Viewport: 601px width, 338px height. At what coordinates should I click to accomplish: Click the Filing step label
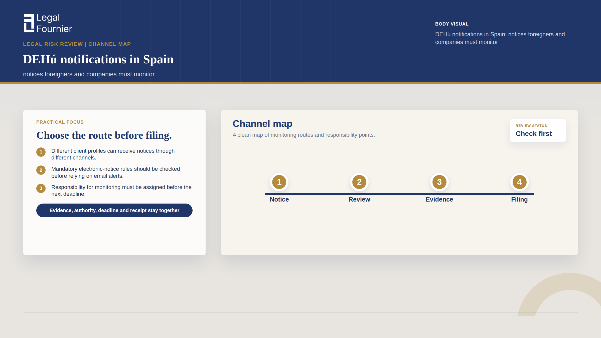(x=520, y=199)
